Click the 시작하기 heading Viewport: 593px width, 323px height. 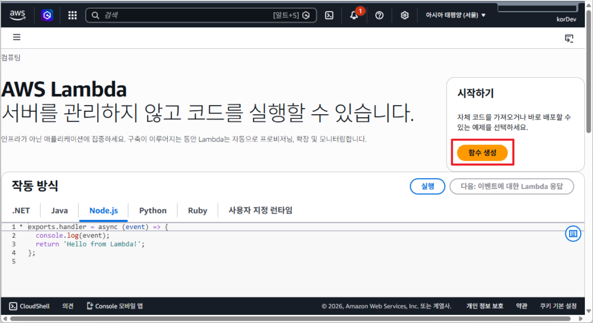pos(475,93)
